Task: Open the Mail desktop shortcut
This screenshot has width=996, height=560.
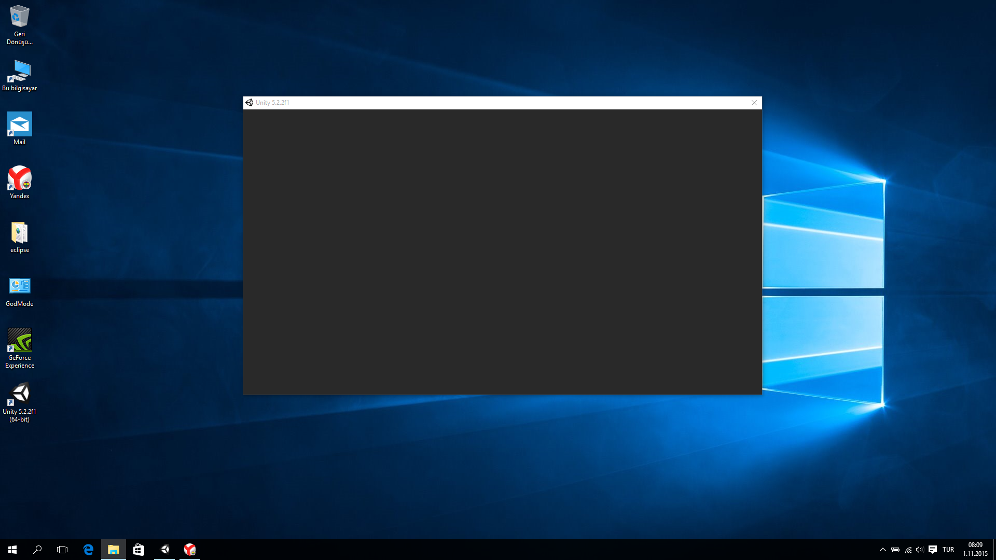Action: (19, 129)
